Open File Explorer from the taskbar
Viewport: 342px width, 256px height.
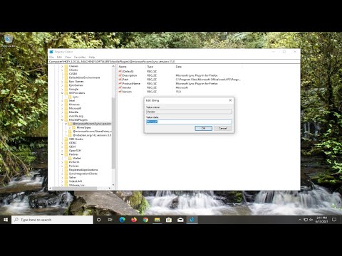[x=157, y=220]
